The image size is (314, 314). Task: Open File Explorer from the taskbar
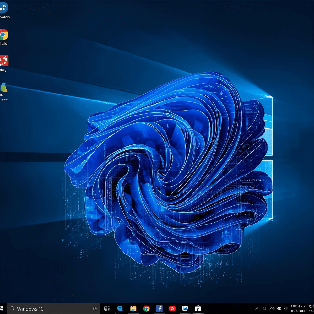[133, 309]
